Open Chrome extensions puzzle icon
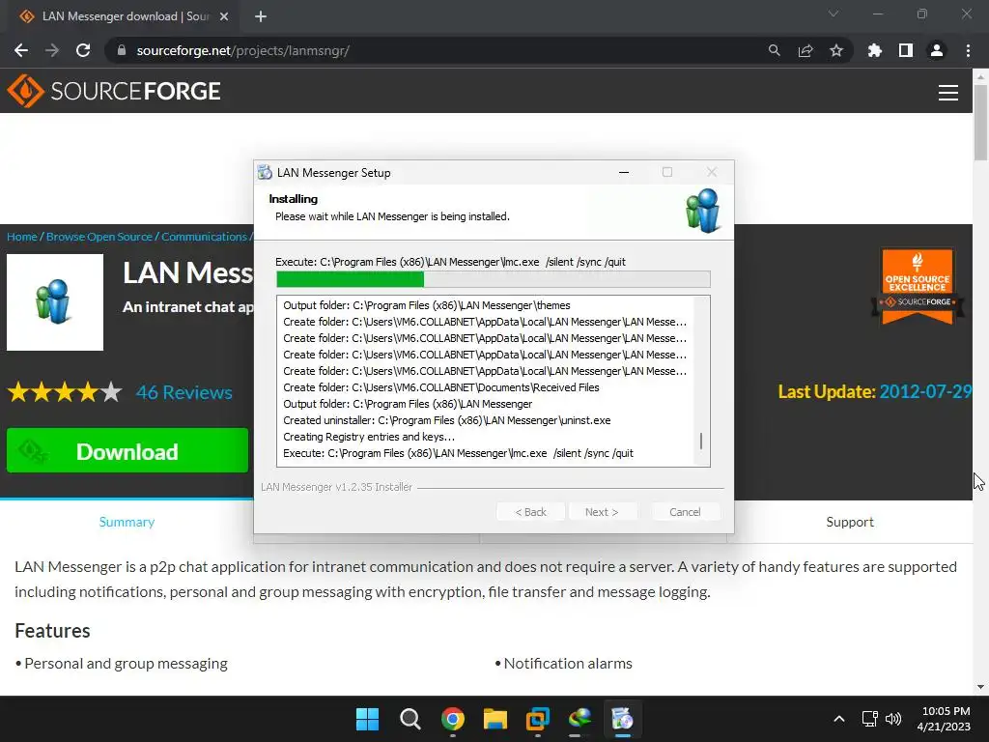Viewport: 989px width, 742px height. click(x=874, y=50)
